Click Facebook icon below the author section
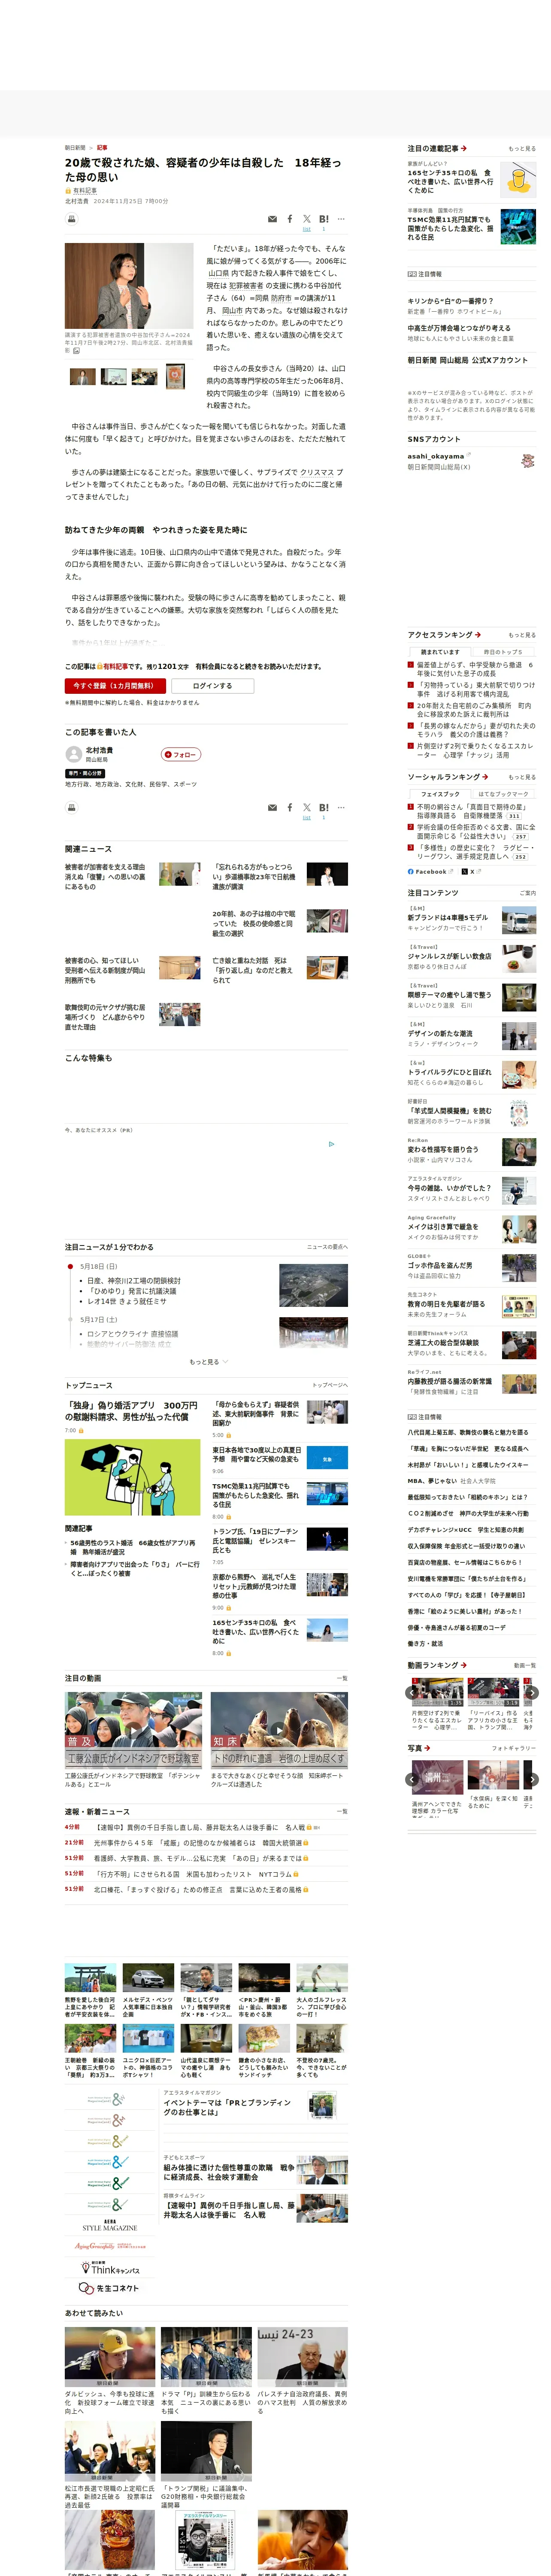 [290, 807]
